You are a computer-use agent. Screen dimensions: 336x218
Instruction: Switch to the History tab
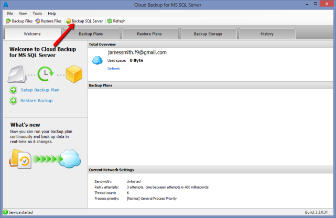click(x=267, y=34)
